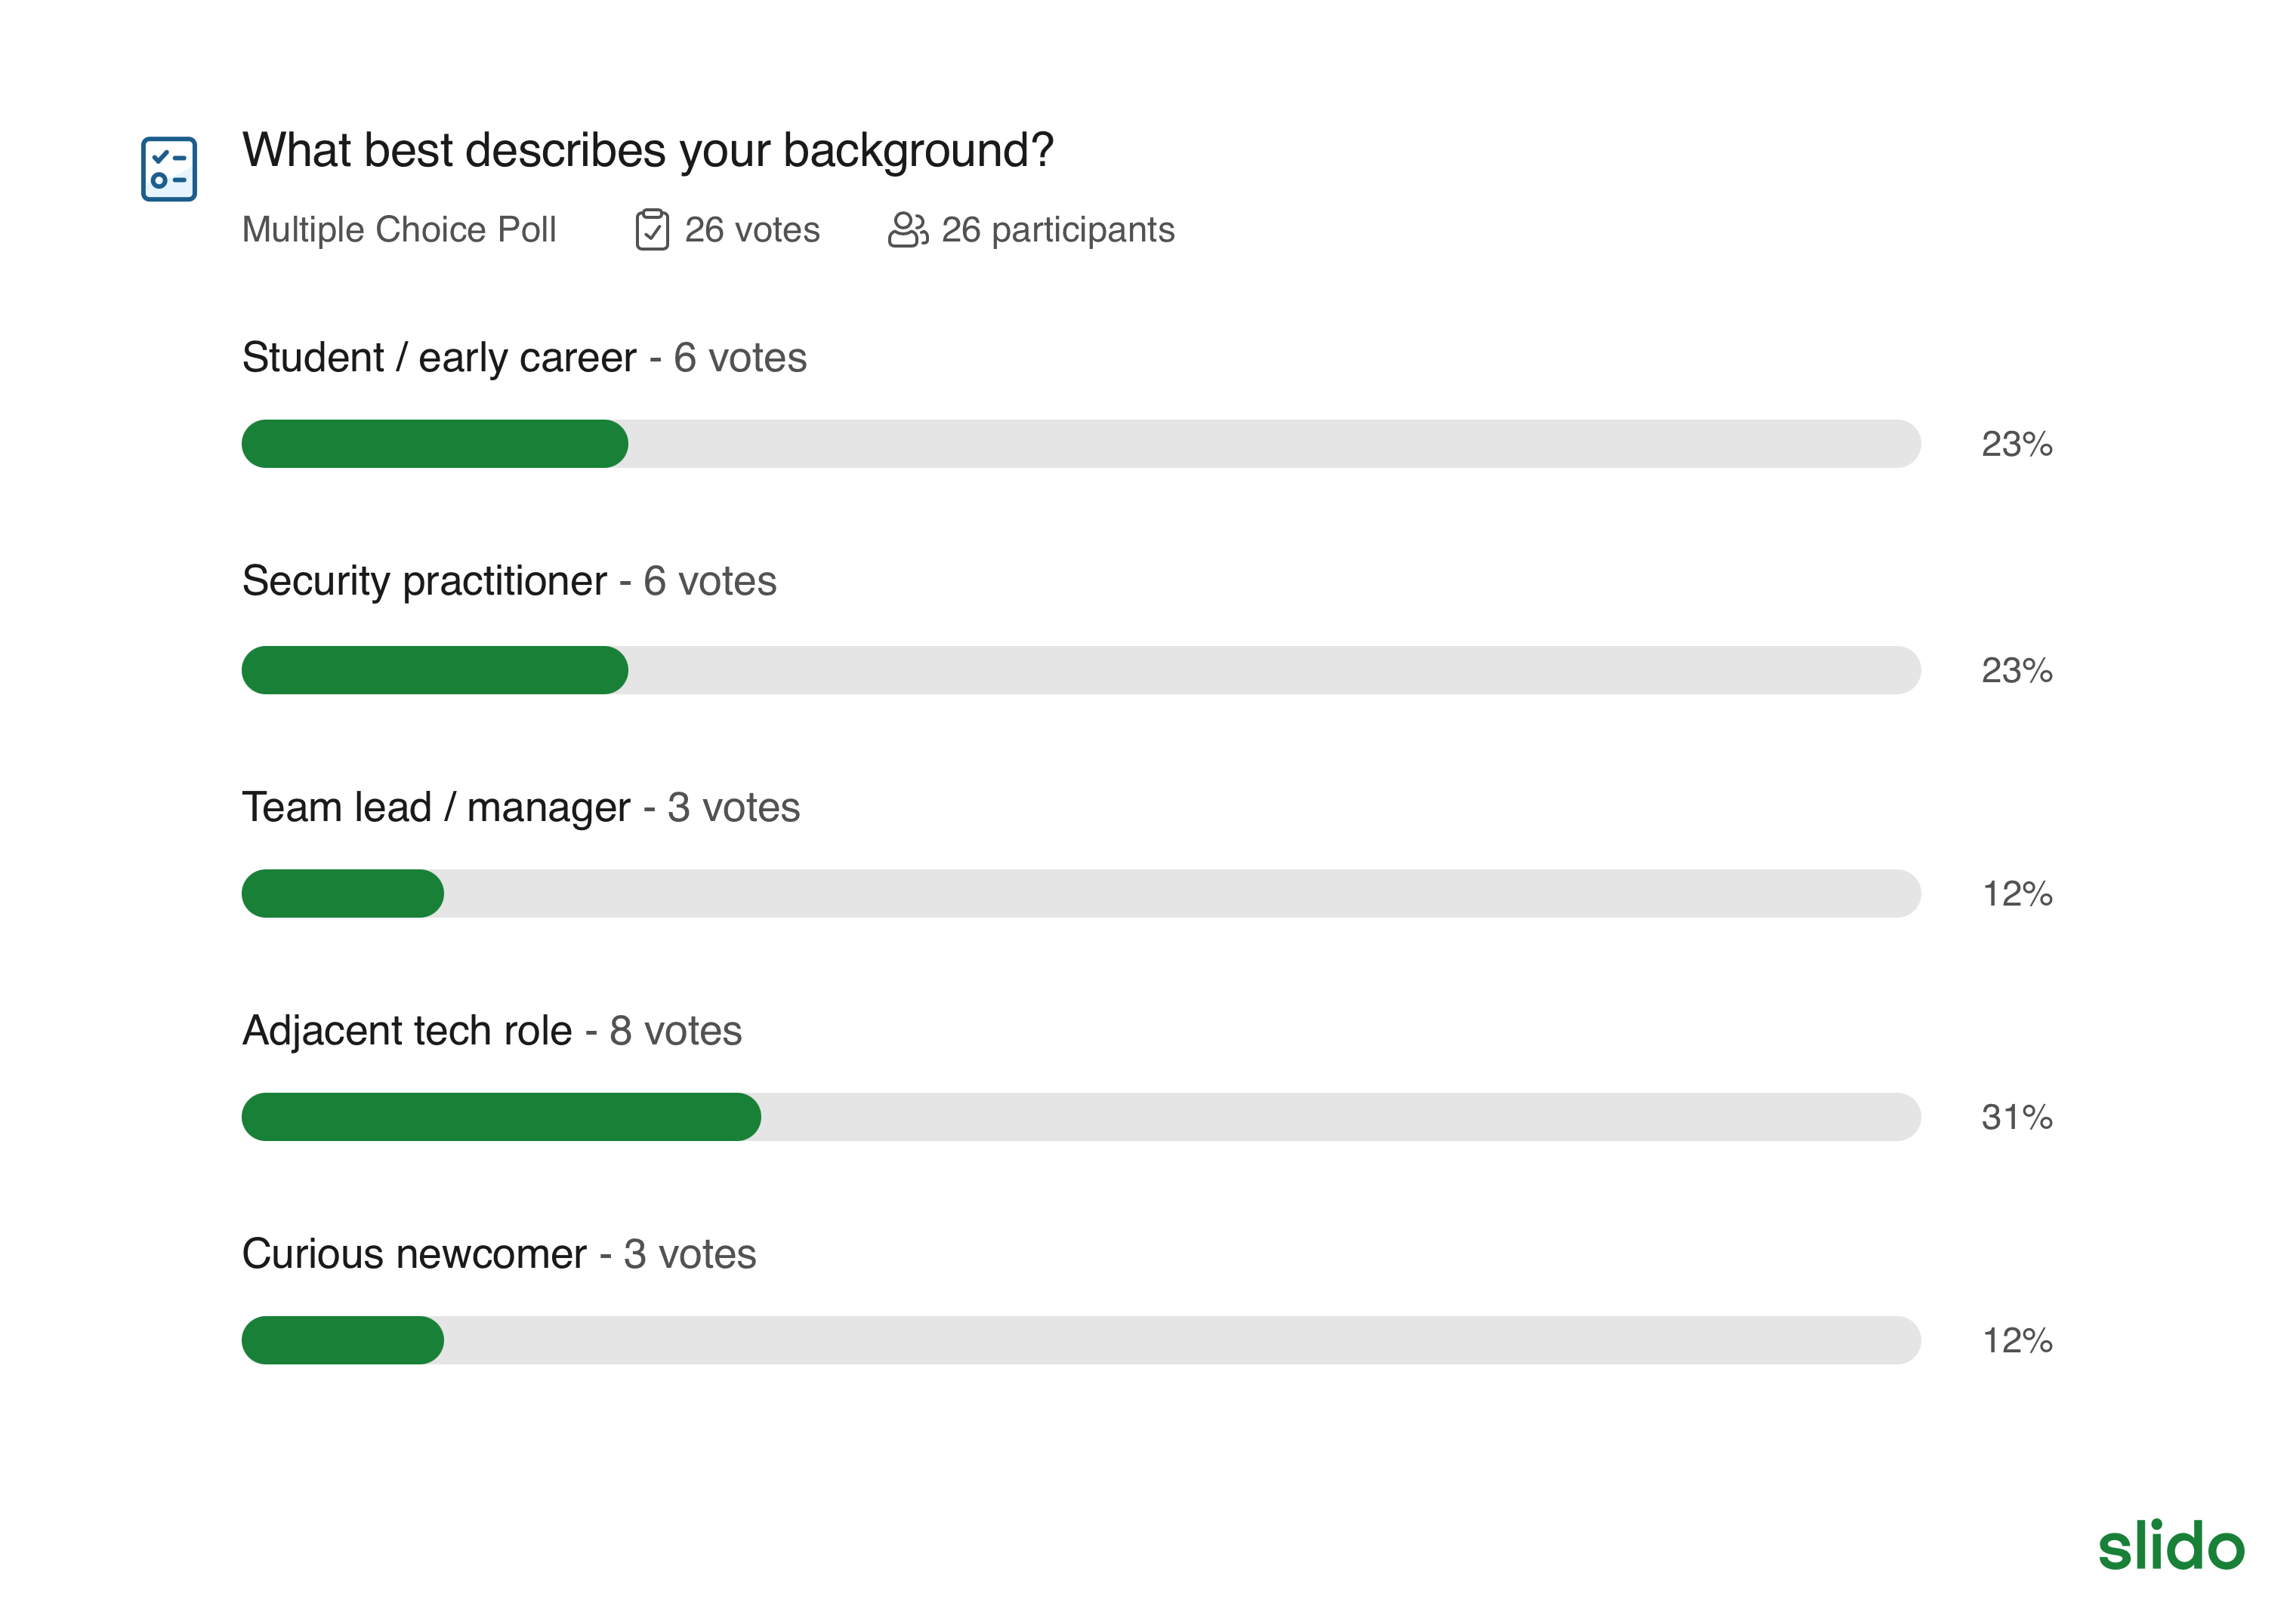2296x1621 pixels.
Task: Click the 26 participants count text
Action: pos(1057,230)
